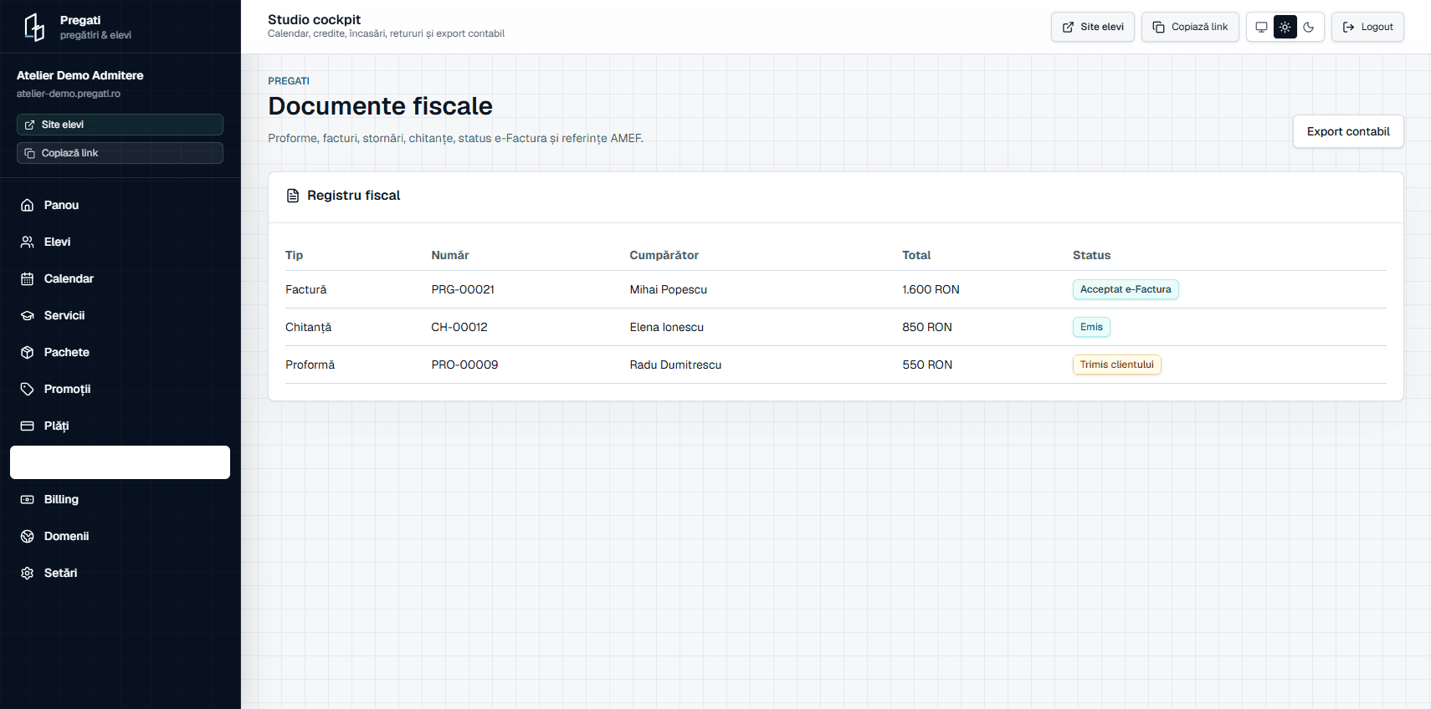This screenshot has height=709, width=1431.
Task: Click the Domenii globe icon
Action: [x=28, y=536]
